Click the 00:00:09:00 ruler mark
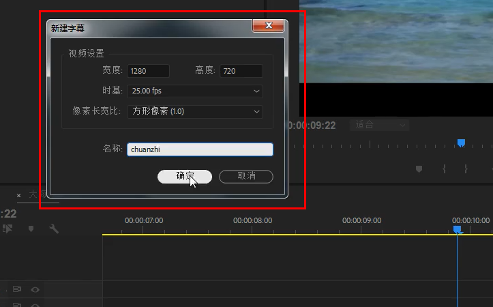The image size is (493, 307). 361,221
